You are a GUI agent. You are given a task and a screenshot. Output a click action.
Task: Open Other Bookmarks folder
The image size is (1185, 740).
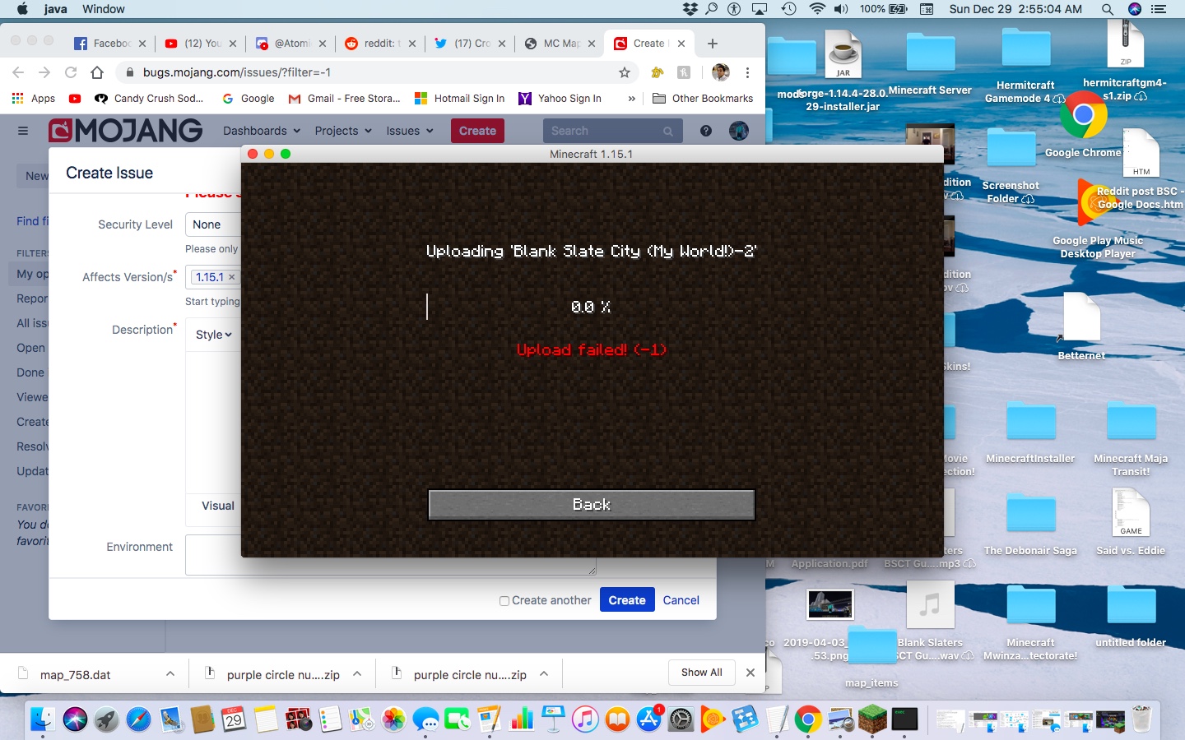703,99
